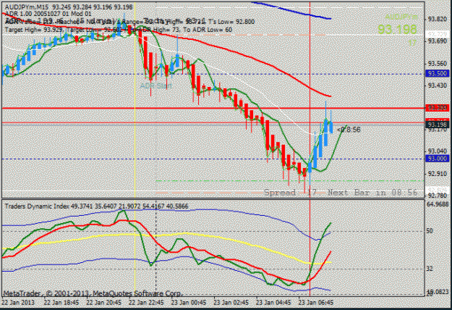Select the blue 93.000 level price tag

438,159
